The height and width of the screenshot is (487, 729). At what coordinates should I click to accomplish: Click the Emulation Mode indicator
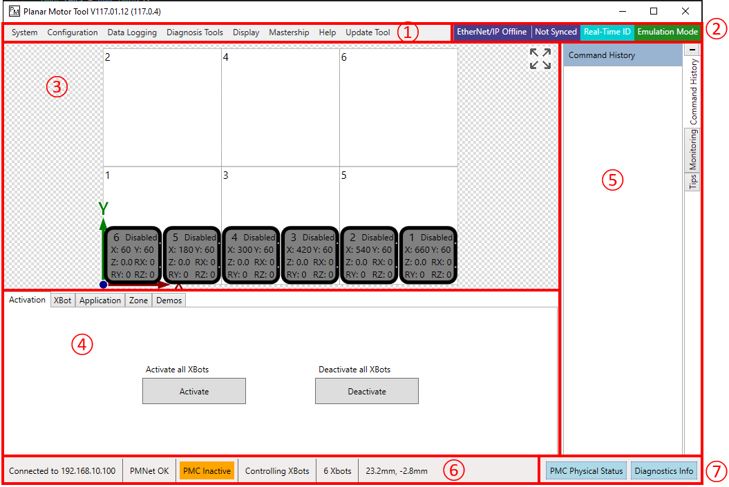click(x=667, y=32)
